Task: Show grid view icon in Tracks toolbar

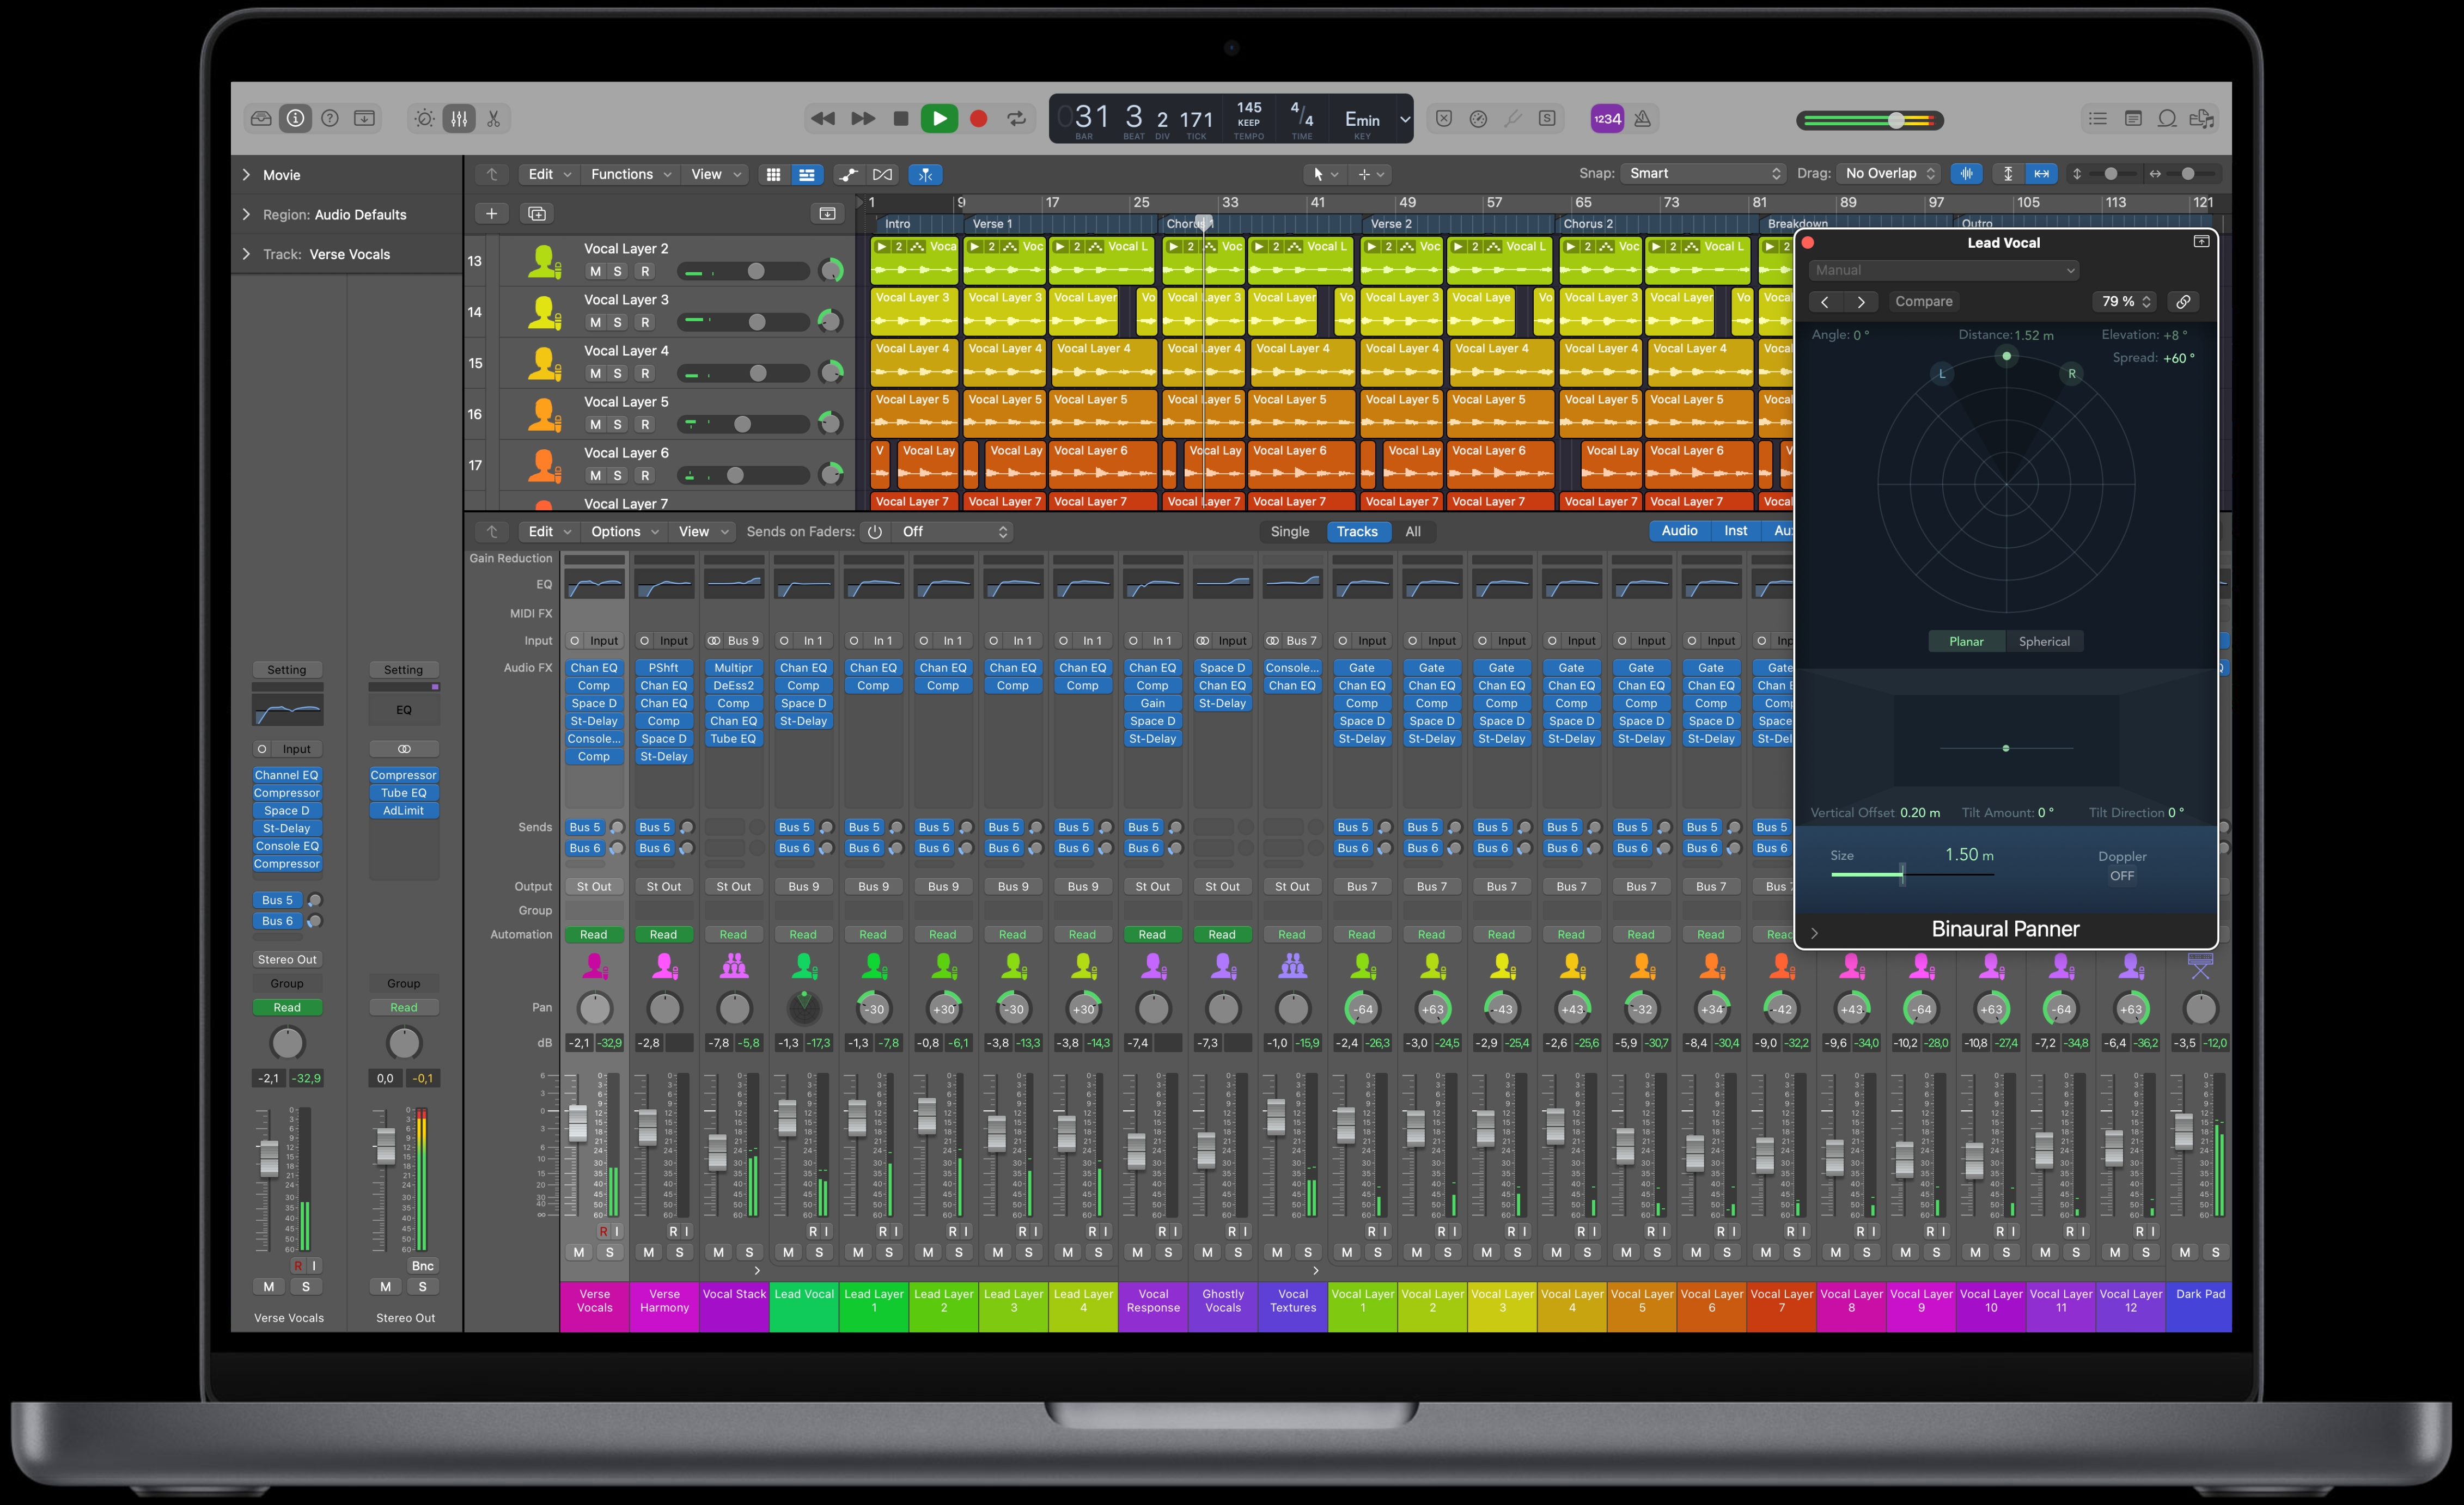Action: pos(773,174)
